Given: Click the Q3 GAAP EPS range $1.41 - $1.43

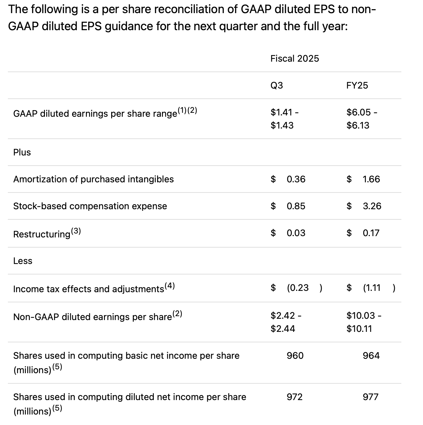Looking at the screenshot, I should 284,119.
